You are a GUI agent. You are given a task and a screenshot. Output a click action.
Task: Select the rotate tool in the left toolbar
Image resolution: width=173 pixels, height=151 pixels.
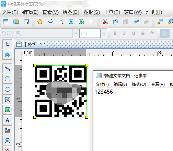[8, 55]
